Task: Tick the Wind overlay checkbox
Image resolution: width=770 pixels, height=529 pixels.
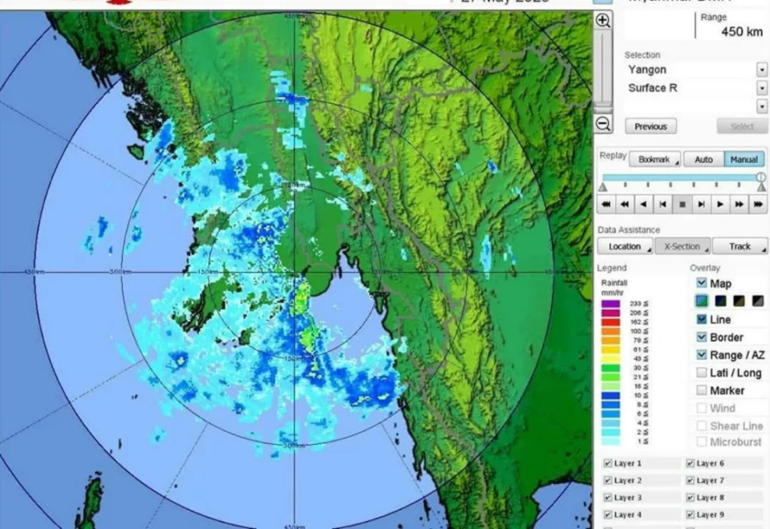Action: pyautogui.click(x=702, y=408)
